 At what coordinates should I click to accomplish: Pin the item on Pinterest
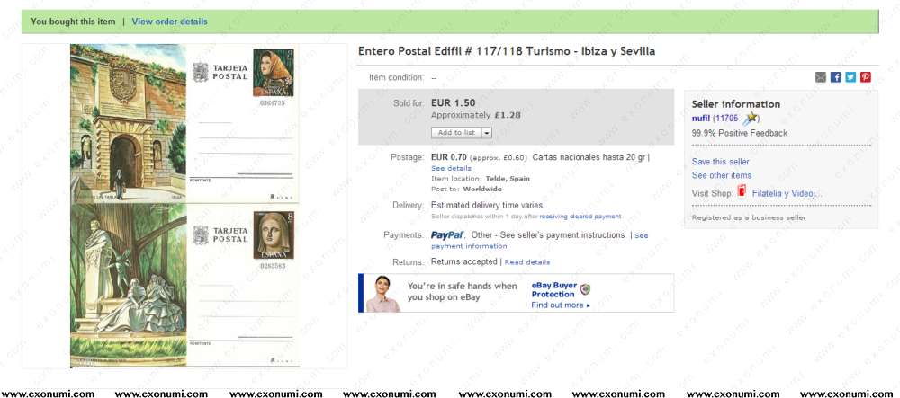pyautogui.click(x=866, y=76)
